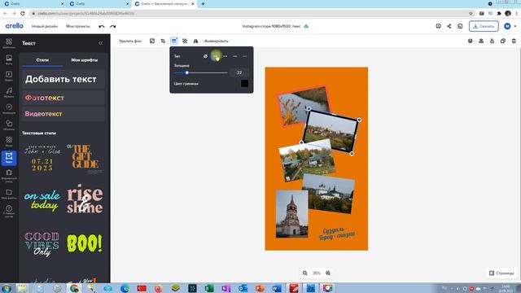Open the Brand kit section in sidebar
This screenshot has height=293, width=521.
[x=9, y=176]
